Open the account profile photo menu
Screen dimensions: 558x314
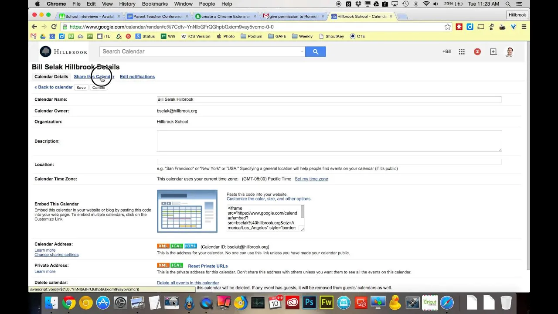tap(509, 52)
